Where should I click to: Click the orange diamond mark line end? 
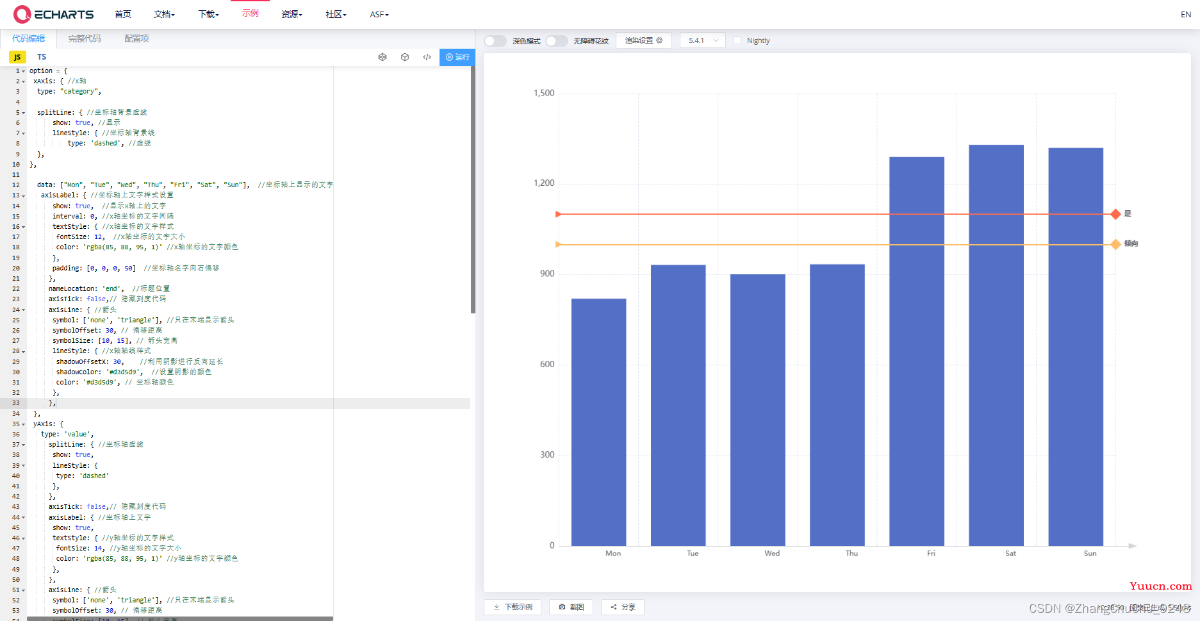[1115, 244]
